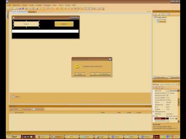
Task: Open the Hilfe menu
Action: pyautogui.click(x=74, y=5)
